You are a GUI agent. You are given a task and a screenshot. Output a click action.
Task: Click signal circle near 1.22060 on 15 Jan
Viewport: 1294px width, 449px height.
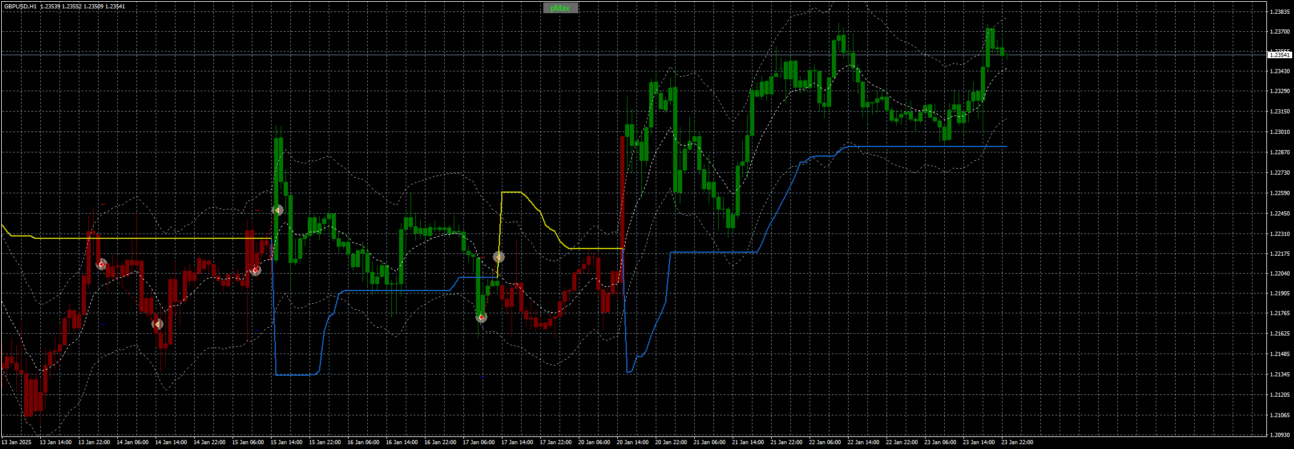[255, 271]
